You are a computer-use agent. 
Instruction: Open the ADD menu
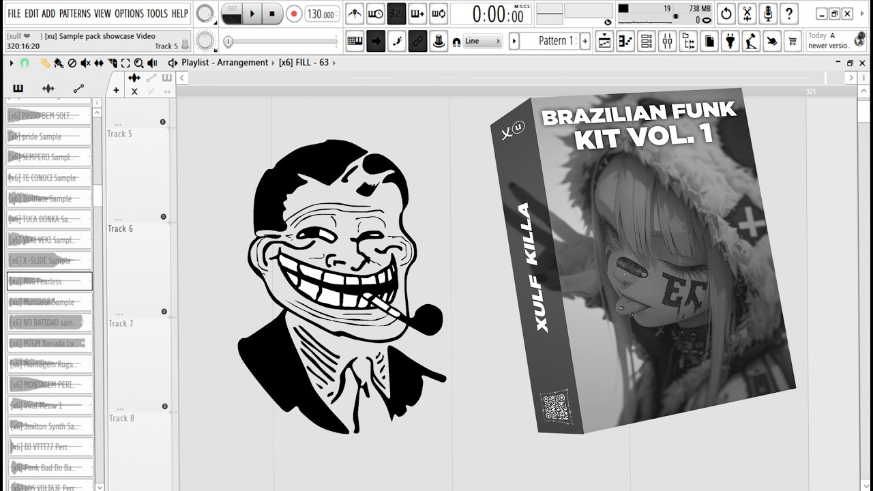point(48,14)
